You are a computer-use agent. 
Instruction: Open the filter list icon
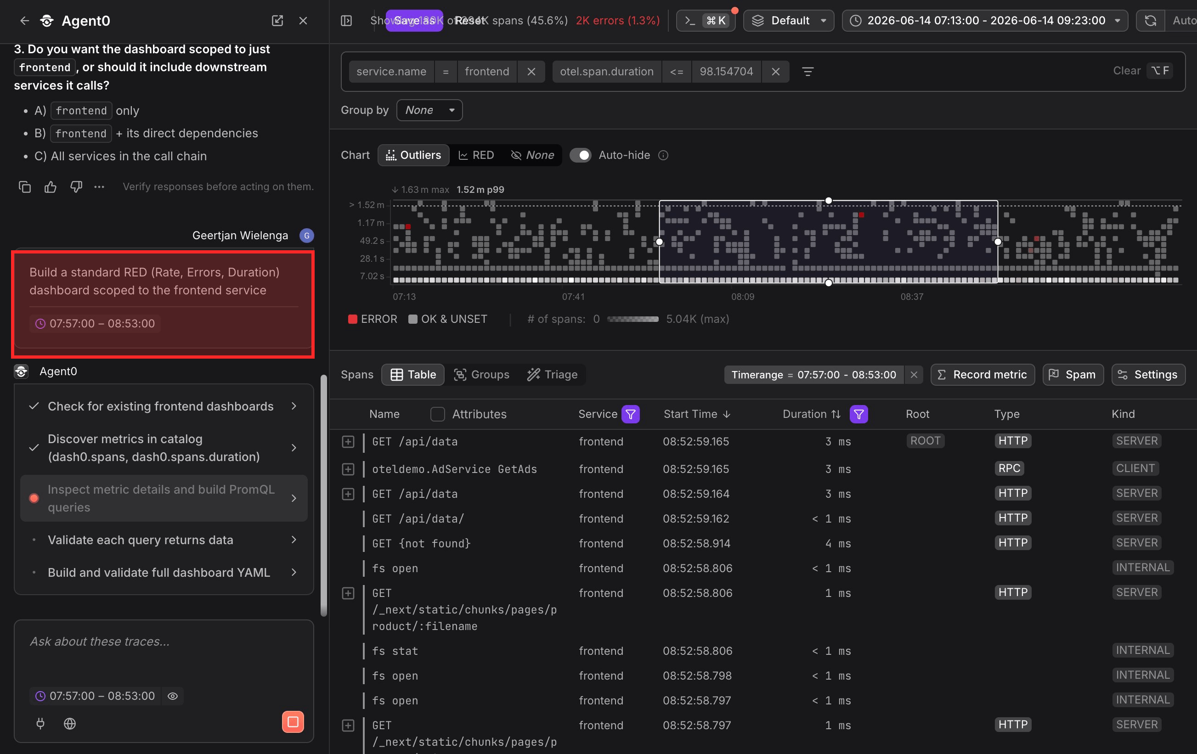[808, 72]
